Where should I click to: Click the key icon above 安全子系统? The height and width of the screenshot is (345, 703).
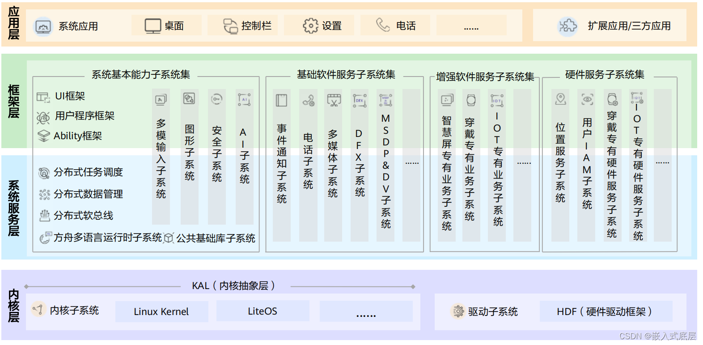[217, 99]
